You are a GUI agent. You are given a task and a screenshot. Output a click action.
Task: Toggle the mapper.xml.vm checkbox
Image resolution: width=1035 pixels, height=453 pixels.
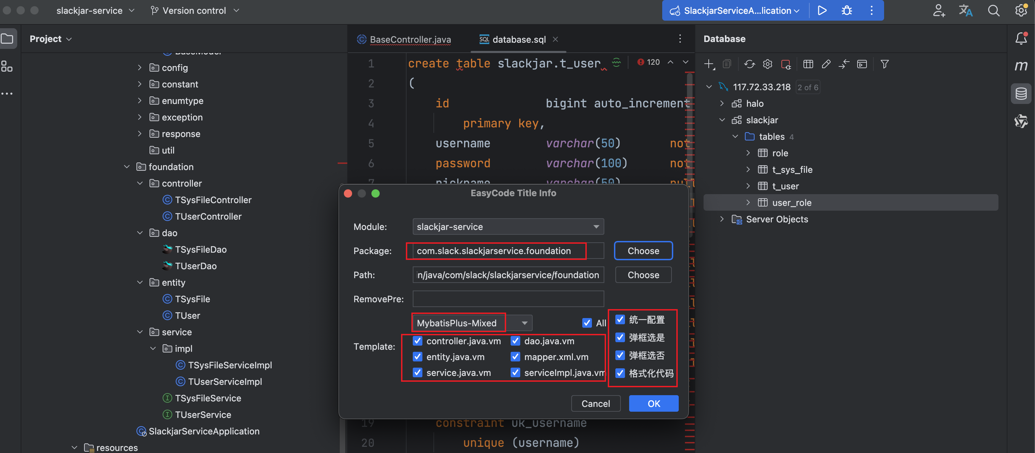[x=515, y=357]
